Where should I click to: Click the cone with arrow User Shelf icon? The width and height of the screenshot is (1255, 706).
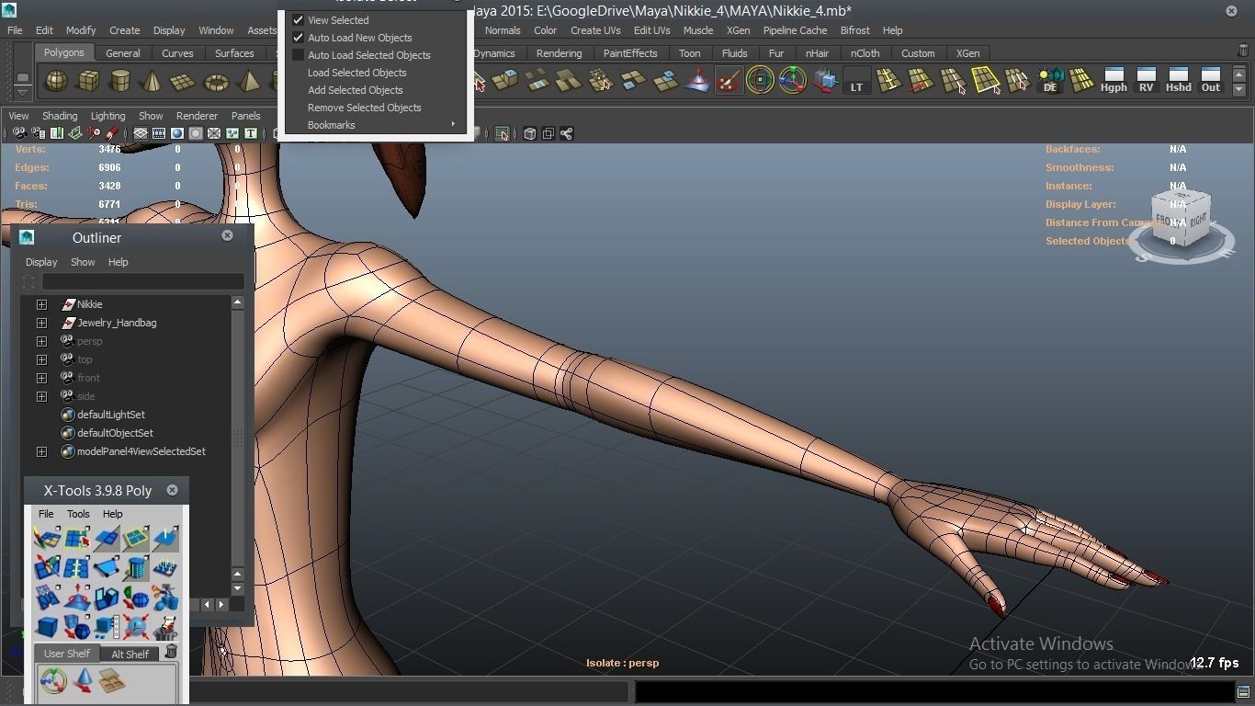click(x=83, y=681)
